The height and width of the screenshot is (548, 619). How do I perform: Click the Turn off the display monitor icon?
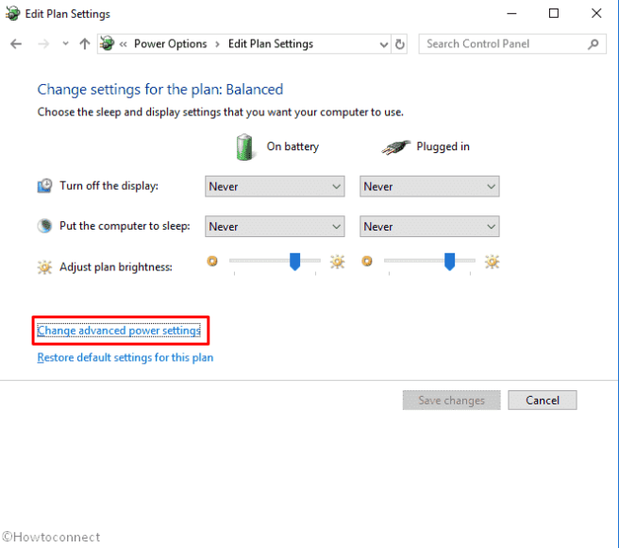click(x=44, y=186)
